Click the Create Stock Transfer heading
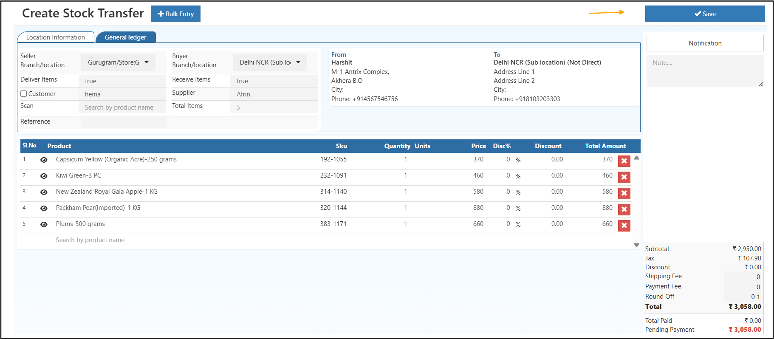 point(83,13)
